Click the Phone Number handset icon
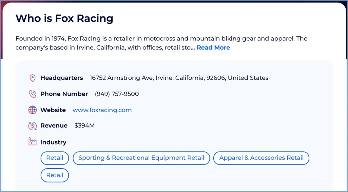The height and width of the screenshot is (192, 348). (33, 94)
